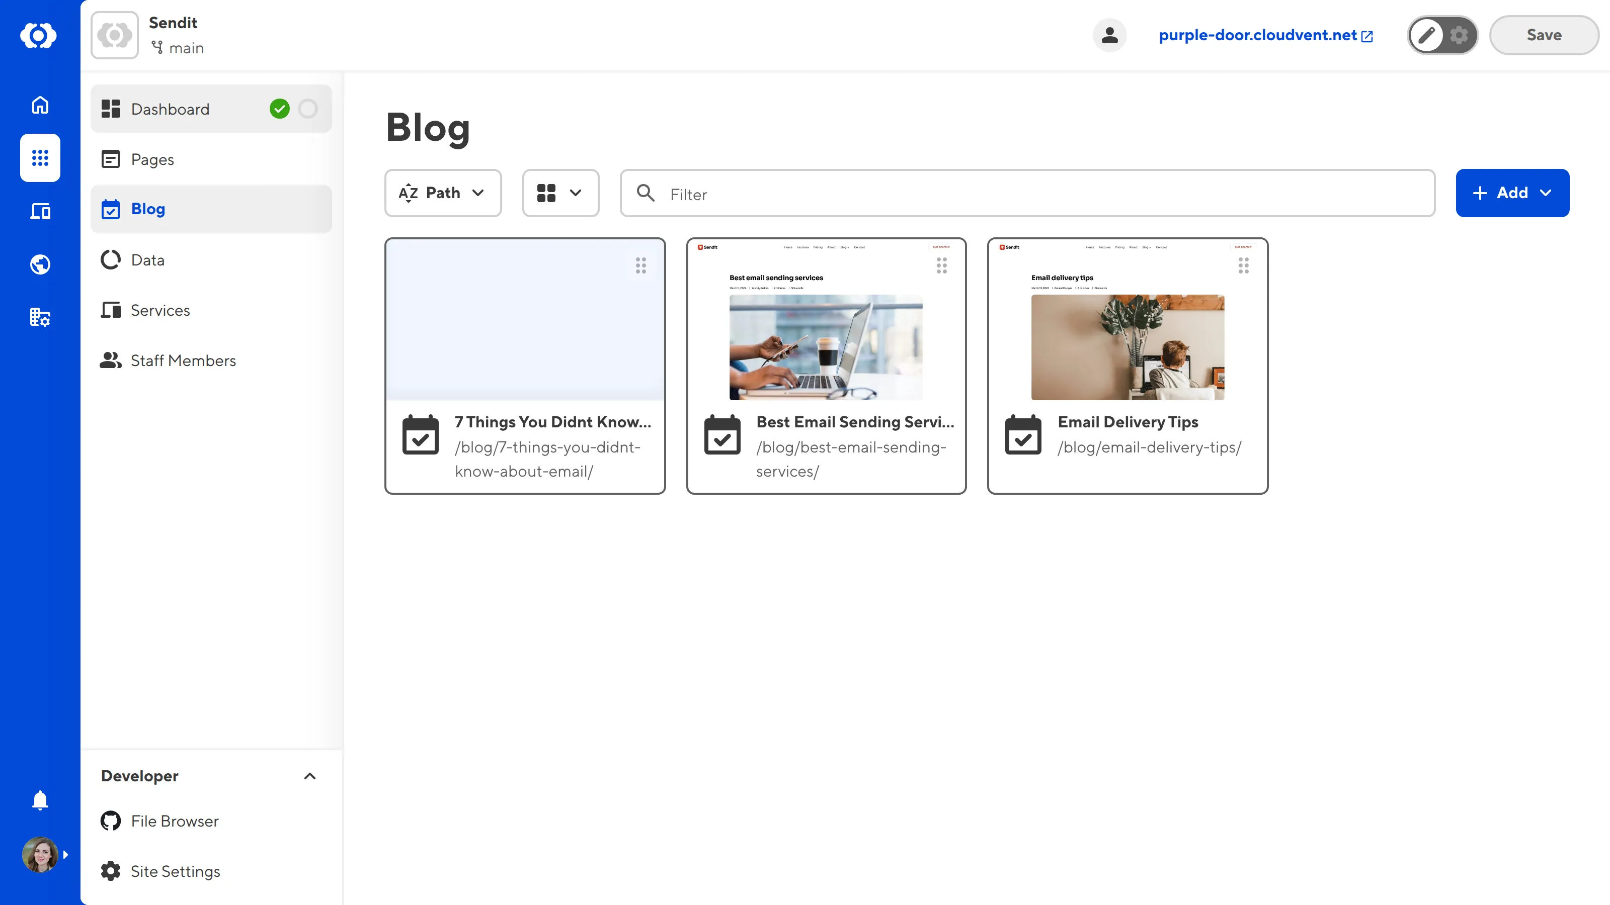Select the apps grid icon in the rail
Image resolution: width=1610 pixels, height=905 pixels.
tap(39, 158)
